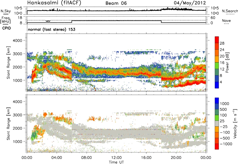
Task: Click the 16 tick on Power colorbar
Action: tap(222, 63)
